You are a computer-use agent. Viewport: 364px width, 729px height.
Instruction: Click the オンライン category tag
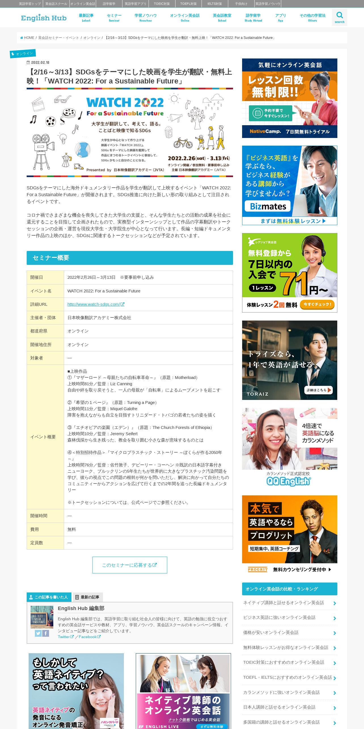23,54
